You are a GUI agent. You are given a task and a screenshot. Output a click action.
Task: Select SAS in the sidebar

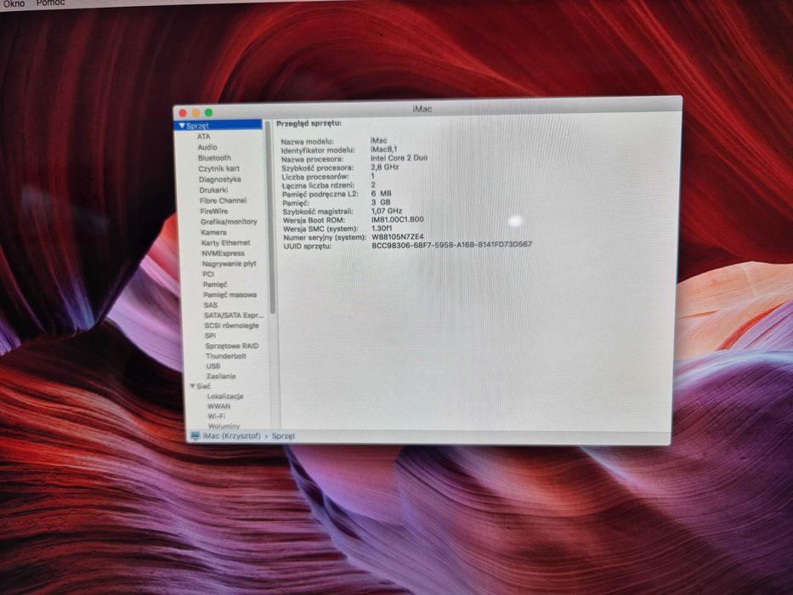coord(211,305)
